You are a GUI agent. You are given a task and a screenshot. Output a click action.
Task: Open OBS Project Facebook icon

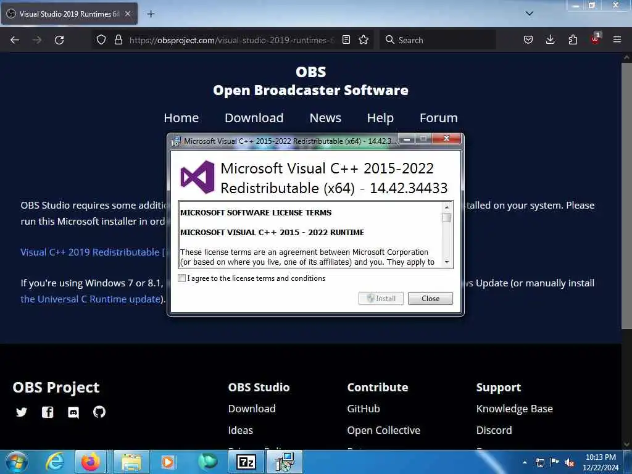click(48, 412)
